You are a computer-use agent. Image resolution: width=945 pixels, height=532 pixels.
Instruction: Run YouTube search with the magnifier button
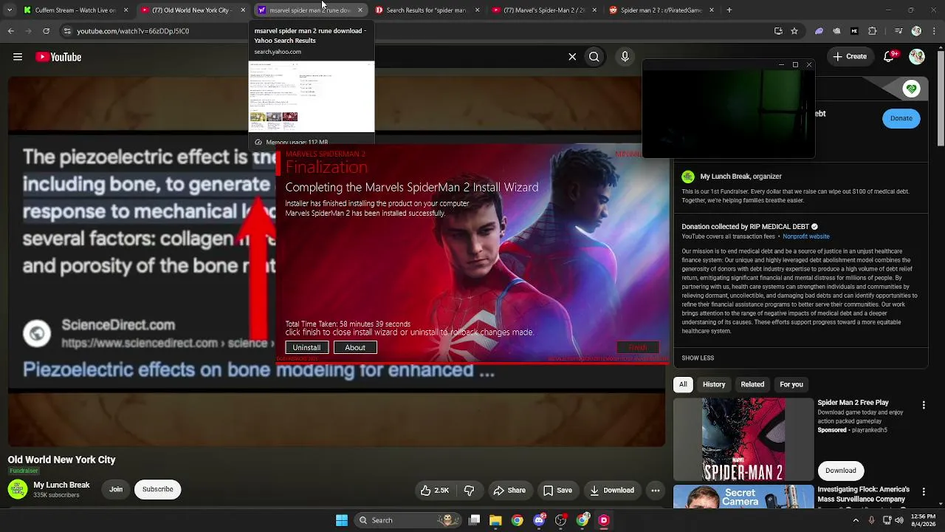click(594, 57)
